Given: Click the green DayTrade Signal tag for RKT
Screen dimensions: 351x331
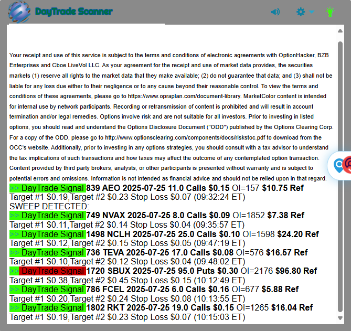Looking at the screenshot, I should tap(48, 307).
